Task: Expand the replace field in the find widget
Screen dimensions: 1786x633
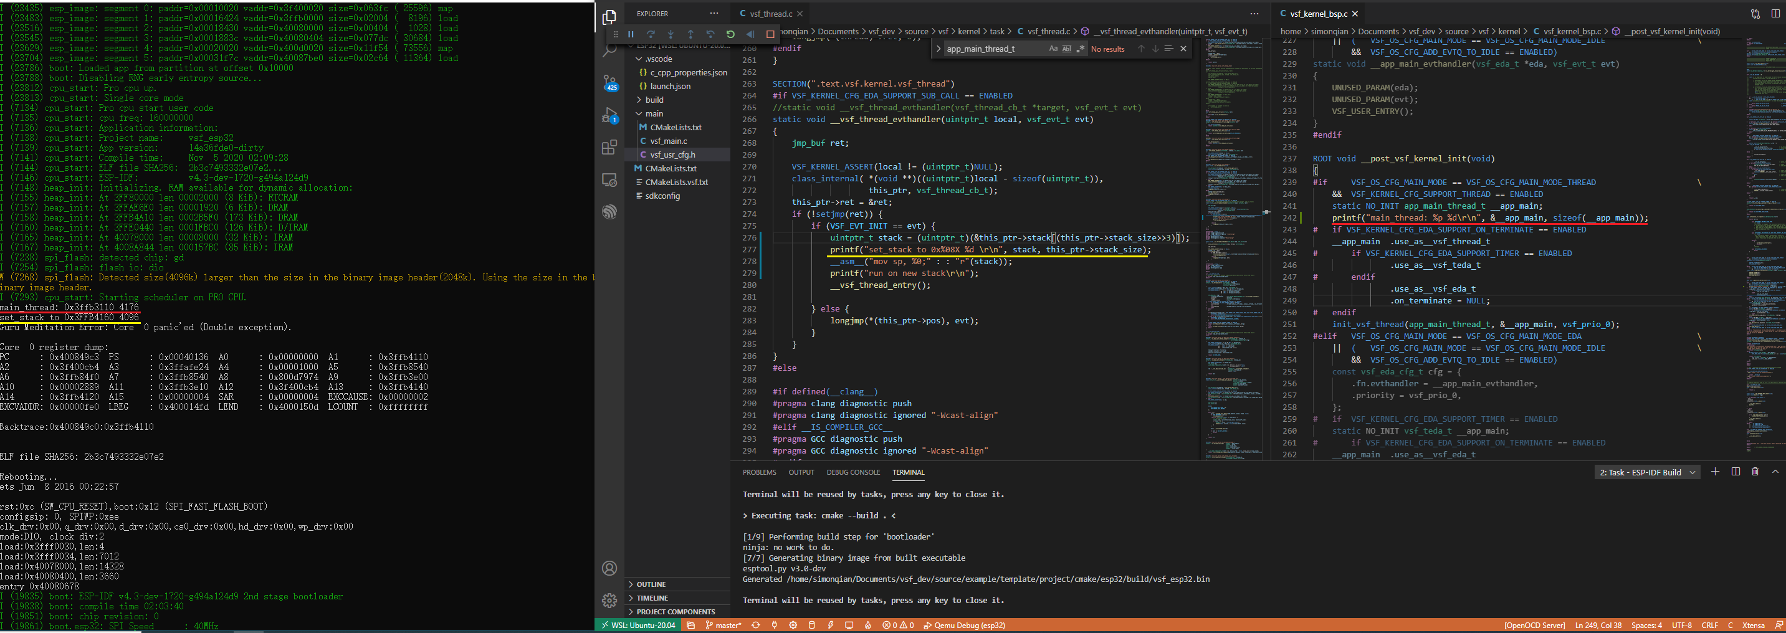Action: [x=938, y=49]
